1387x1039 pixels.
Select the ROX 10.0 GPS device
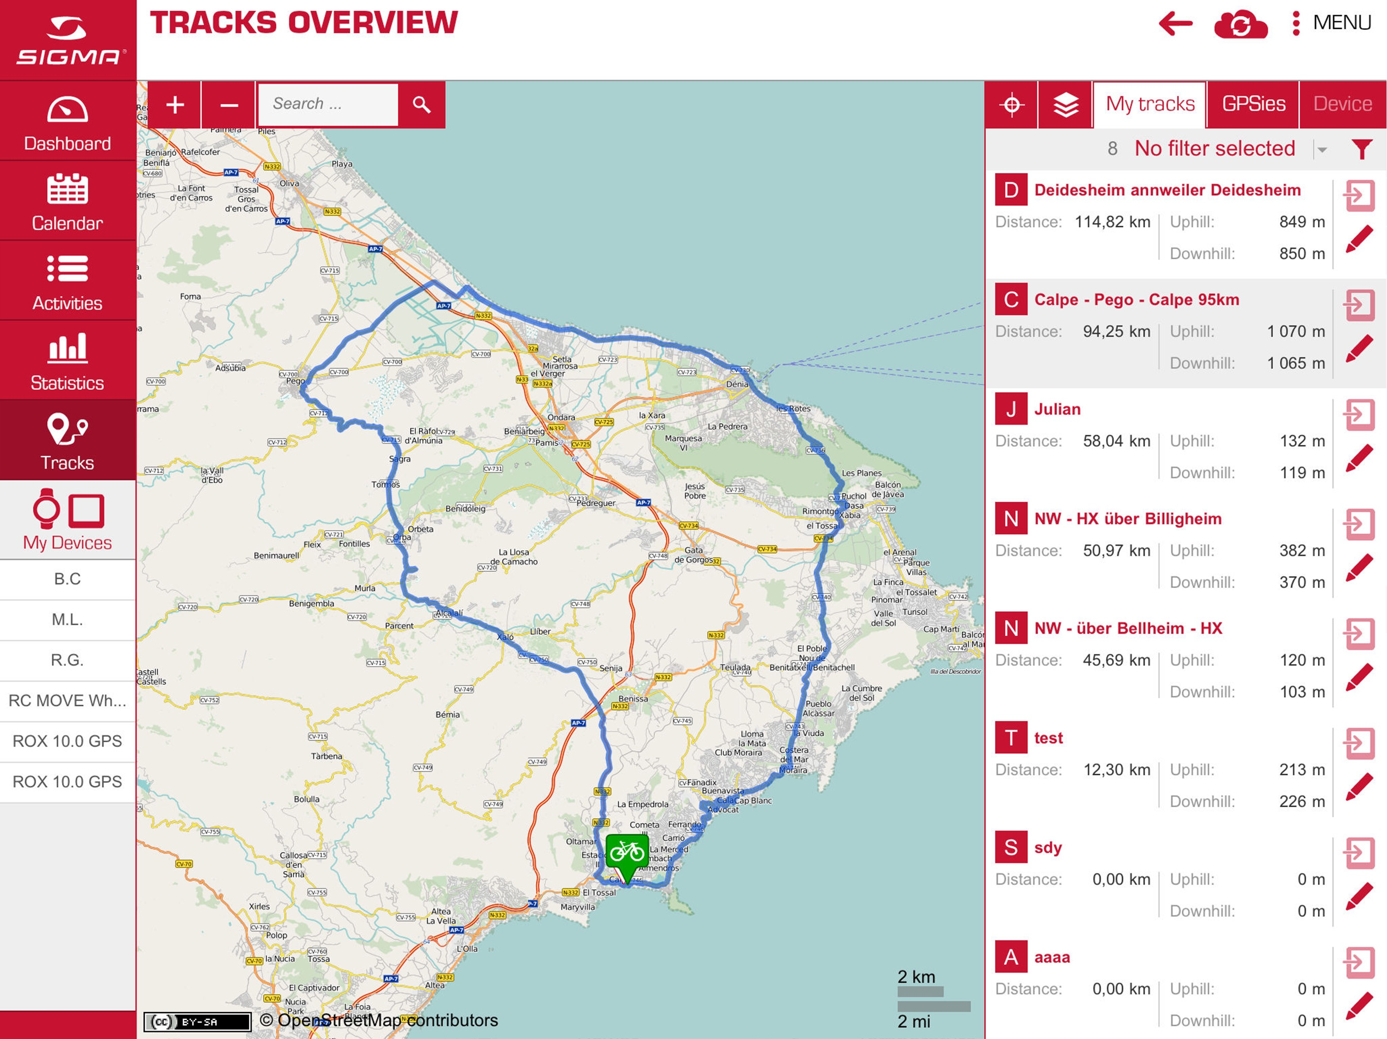click(x=68, y=741)
